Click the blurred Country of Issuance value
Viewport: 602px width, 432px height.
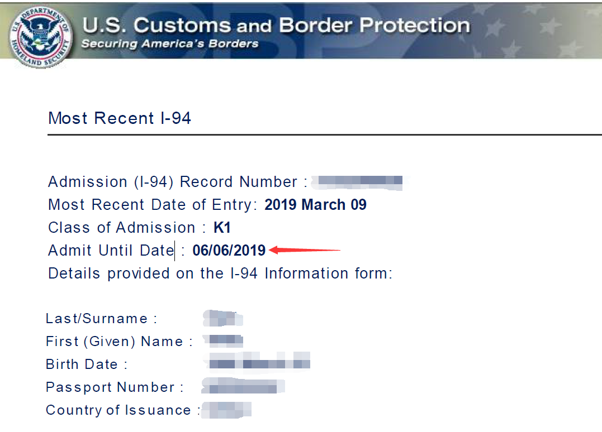coord(226,410)
